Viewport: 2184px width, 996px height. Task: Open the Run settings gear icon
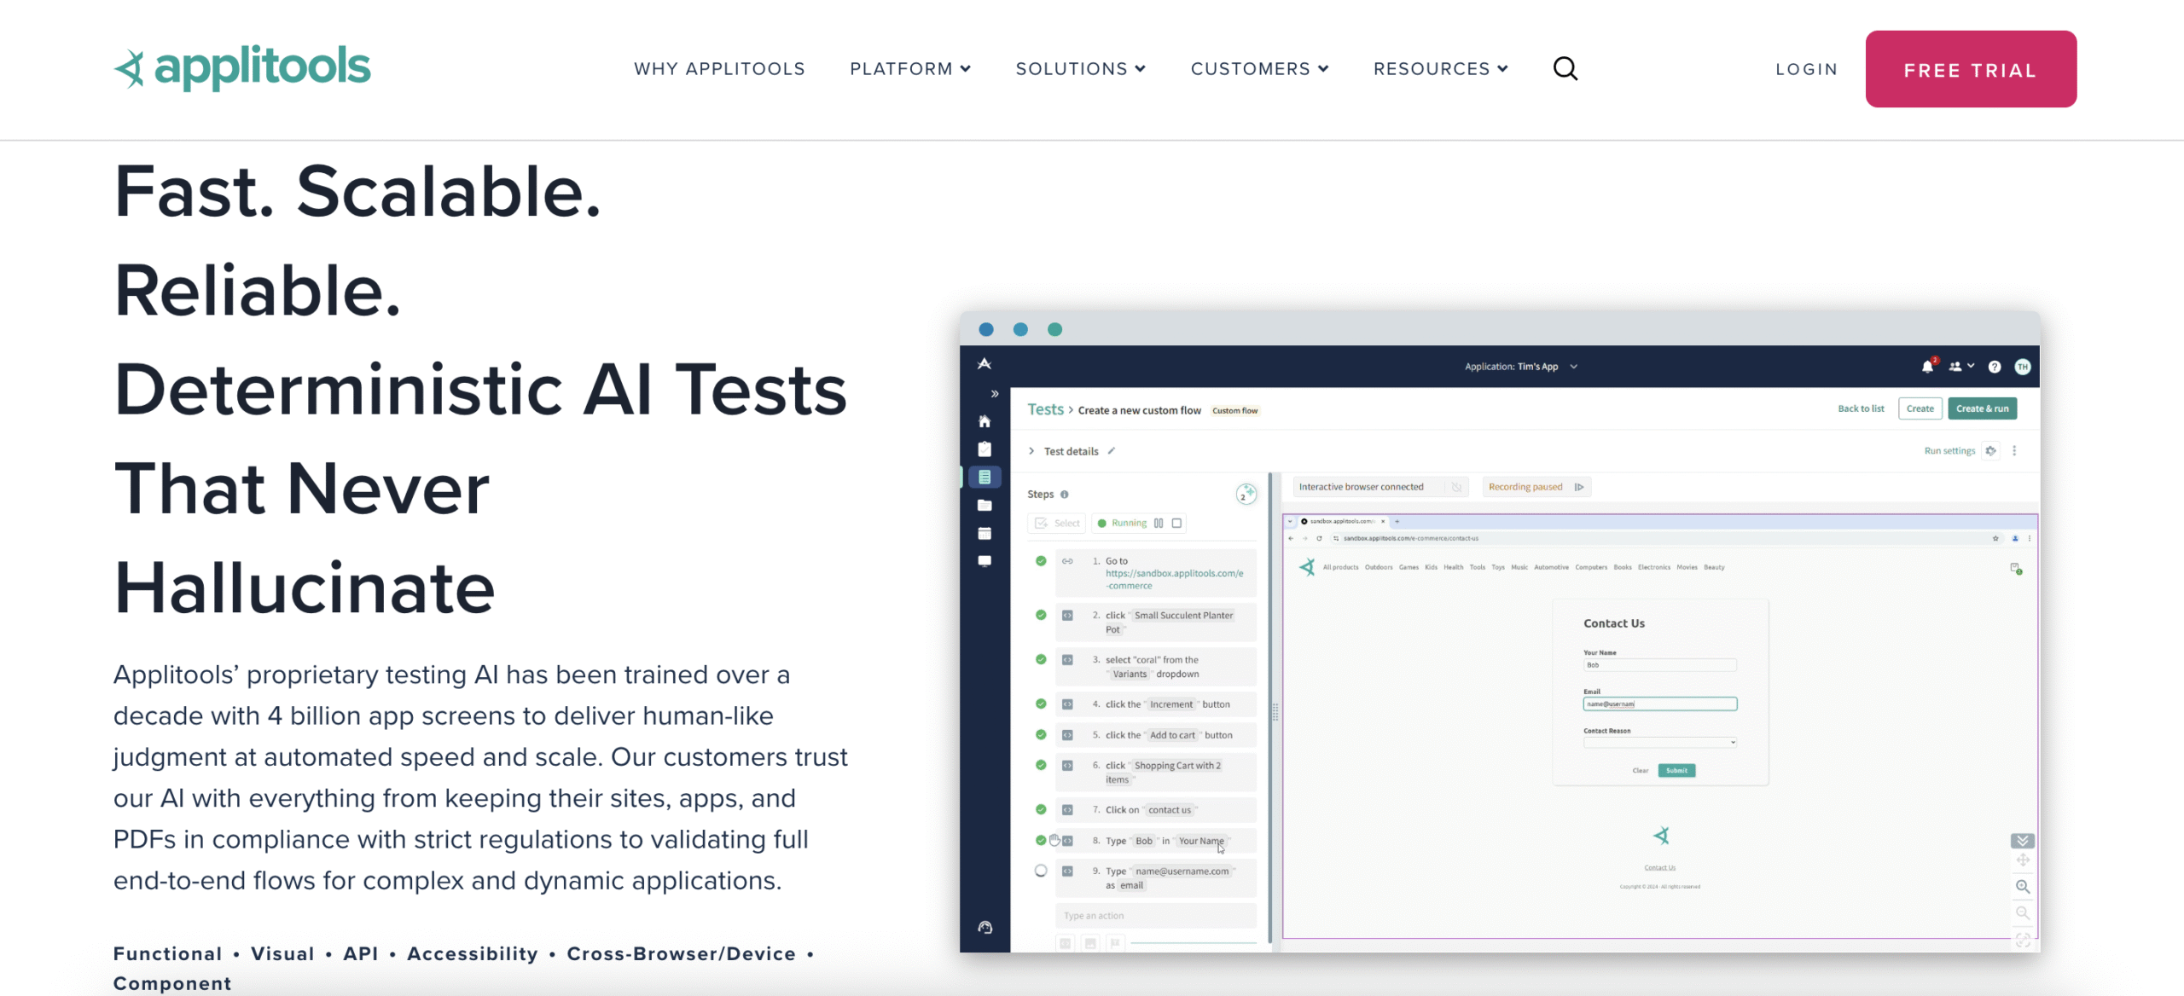1990,451
